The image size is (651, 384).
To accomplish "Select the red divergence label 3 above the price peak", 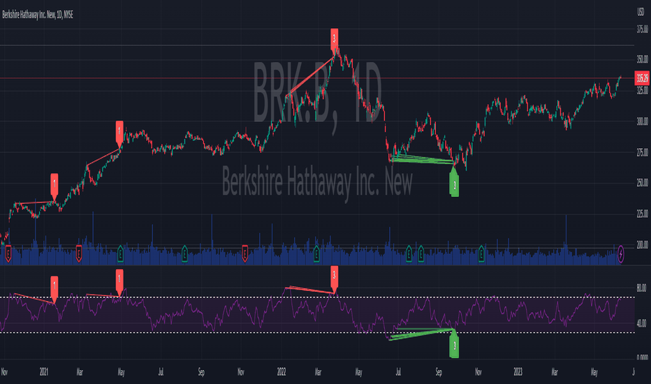I will pyautogui.click(x=334, y=40).
